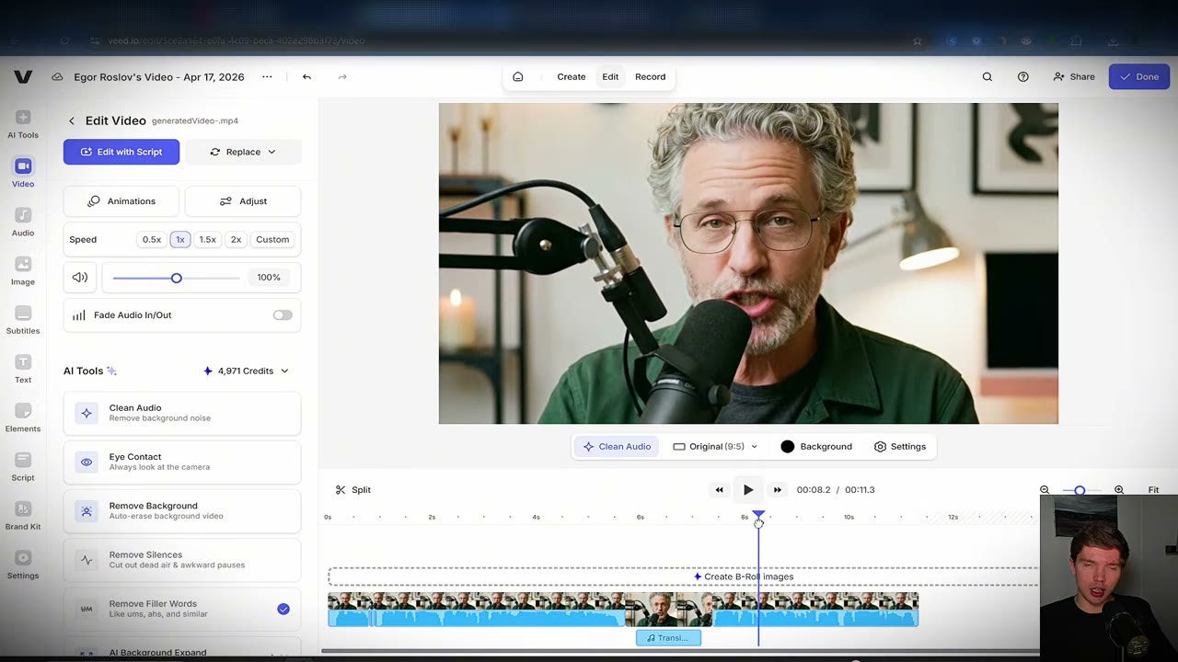The image size is (1178, 662).
Task: Click Share button
Action: click(1074, 77)
